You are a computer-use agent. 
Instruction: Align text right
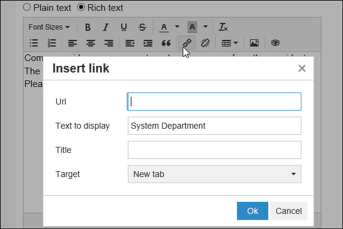click(x=109, y=43)
